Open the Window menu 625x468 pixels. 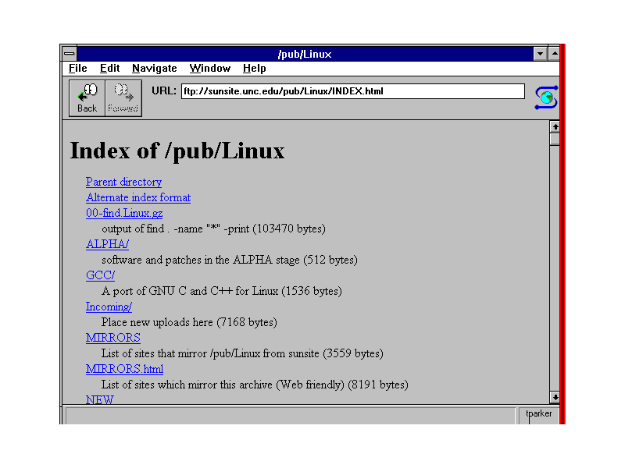[x=209, y=69]
